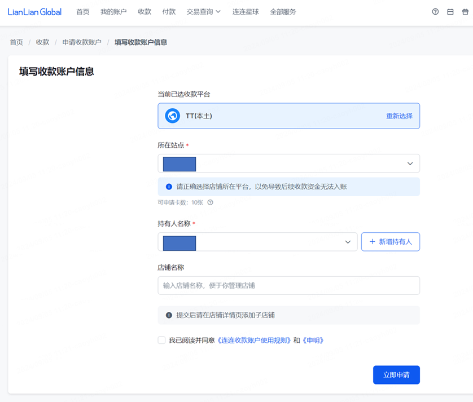Click the 可申请卡数: 10张 text
The image size is (473, 402).
(181, 202)
